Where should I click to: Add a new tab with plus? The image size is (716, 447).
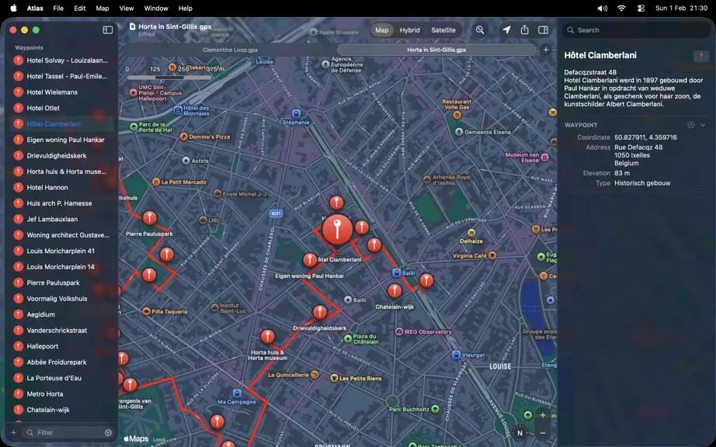(546, 50)
